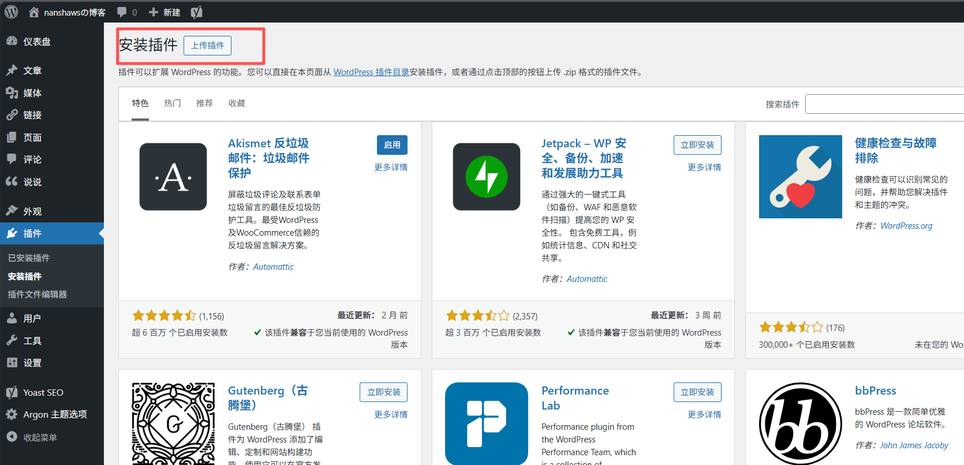Click the 用户 person icon
This screenshot has width=964, height=465.
pyautogui.click(x=12, y=318)
